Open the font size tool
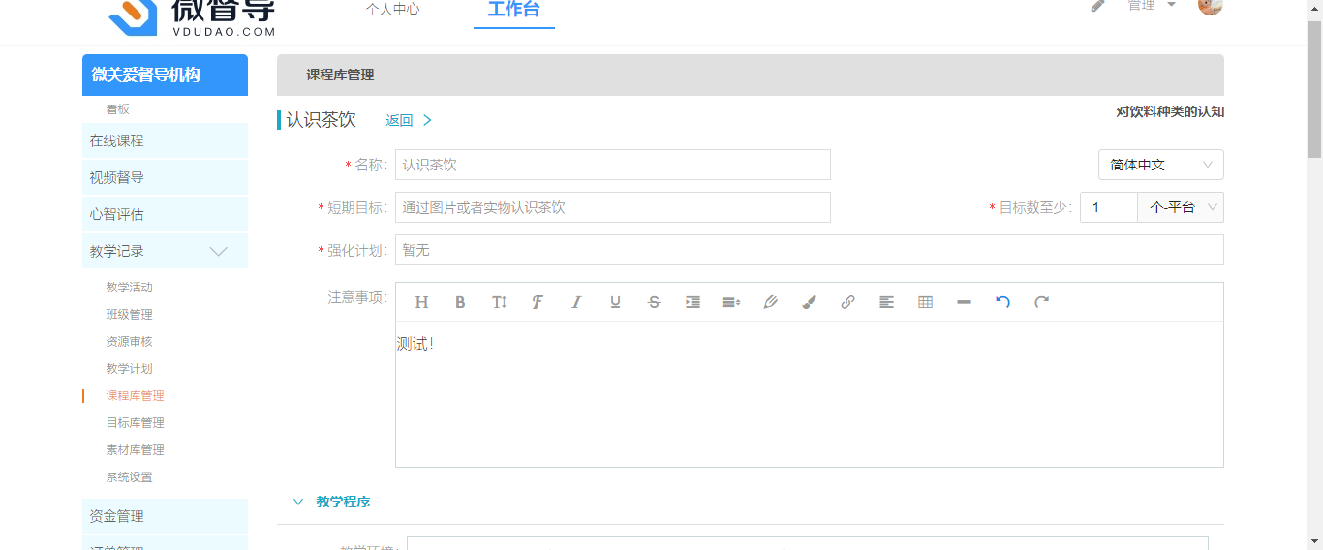The width and height of the screenshot is (1323, 550). (x=499, y=302)
